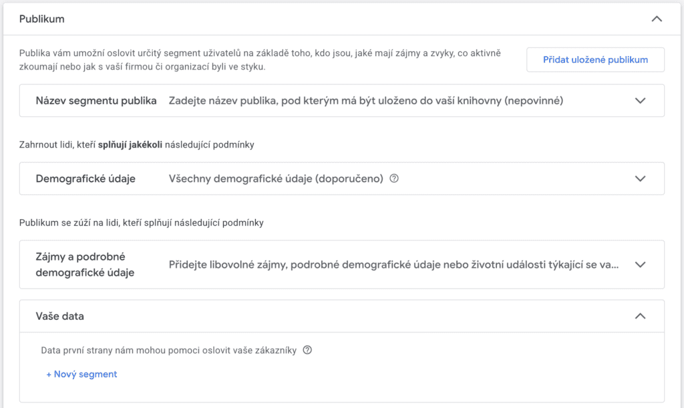Click the Publikum section heading

[41, 19]
